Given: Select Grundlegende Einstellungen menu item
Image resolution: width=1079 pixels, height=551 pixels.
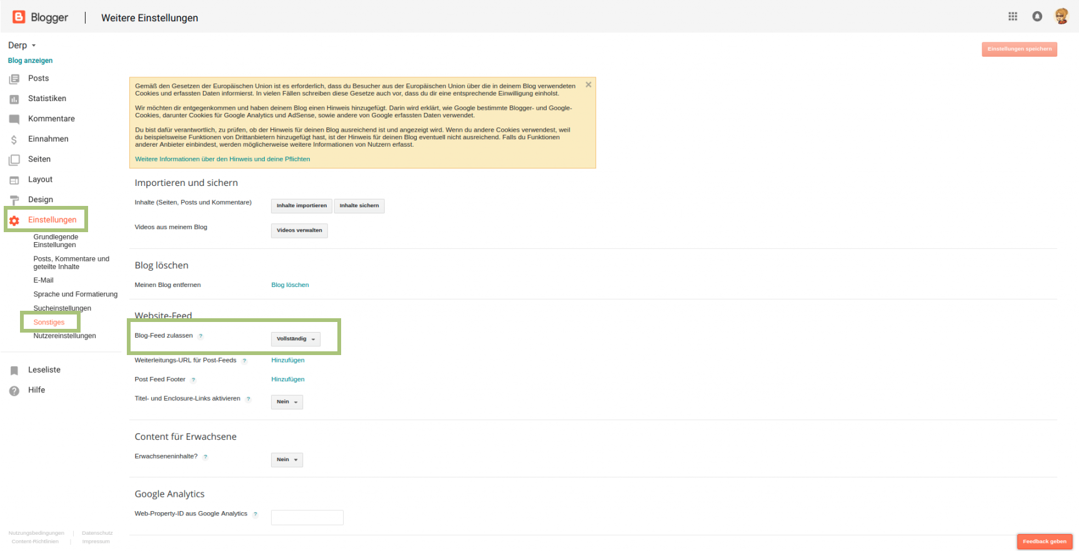Looking at the screenshot, I should click(x=56, y=241).
